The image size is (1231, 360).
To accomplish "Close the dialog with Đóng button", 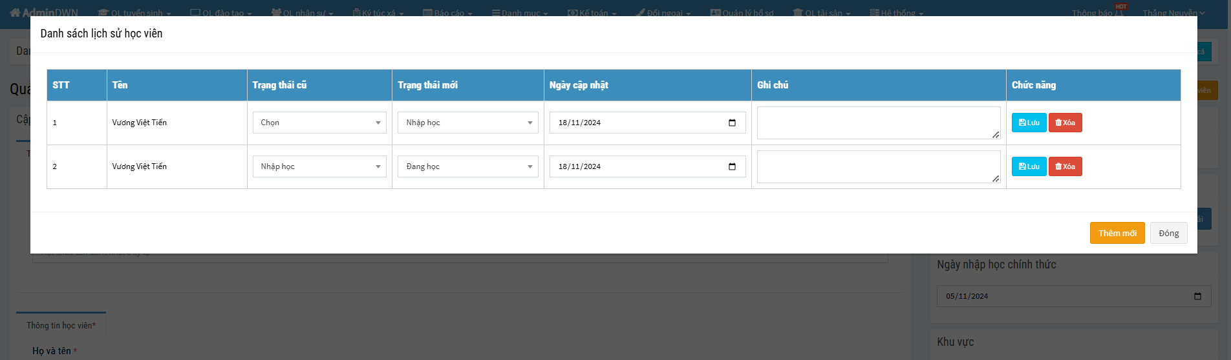I will point(1168,233).
